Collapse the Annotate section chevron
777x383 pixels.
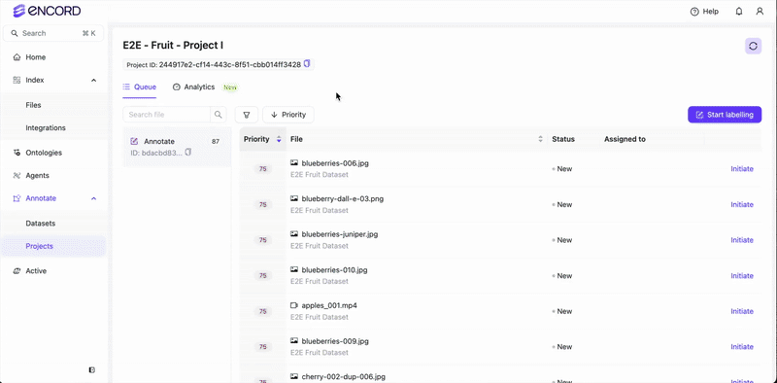[93, 198]
